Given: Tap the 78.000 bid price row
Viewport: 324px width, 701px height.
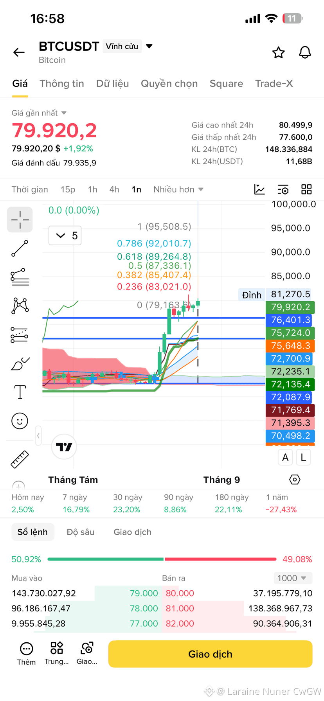Looking at the screenshot, I should tap(87, 608).
